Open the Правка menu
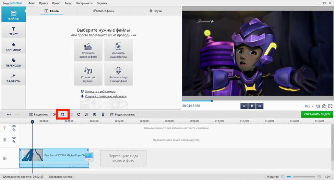Image resolution: width=334 pixels, height=180 pixels. tap(44, 3)
